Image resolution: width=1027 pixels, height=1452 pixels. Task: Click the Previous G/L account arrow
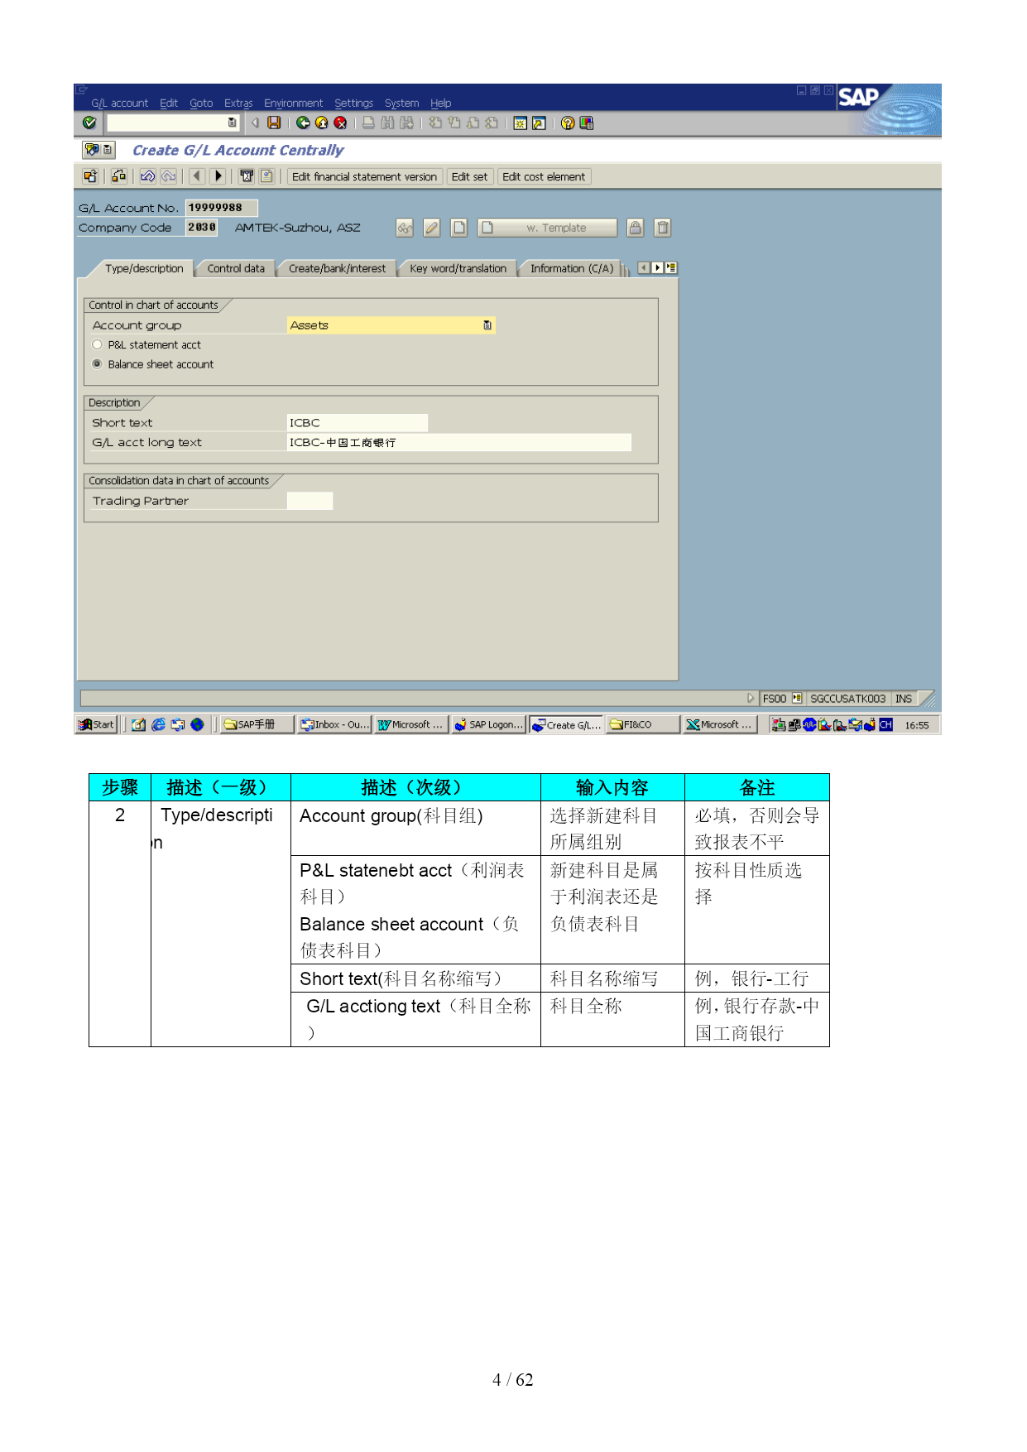197,176
